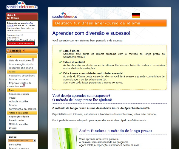The width and height of the screenshot is (179, 149).
Task: Click the sprachenlernen24.de logo in sidebar
Action: point(22,5)
